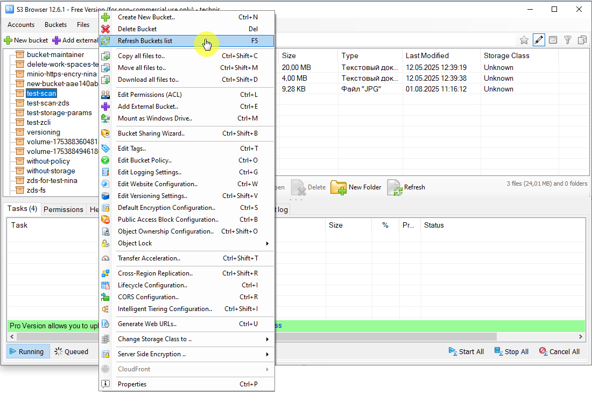Switch to the Tasks (4) tab
The image size is (592, 395).
click(22, 209)
